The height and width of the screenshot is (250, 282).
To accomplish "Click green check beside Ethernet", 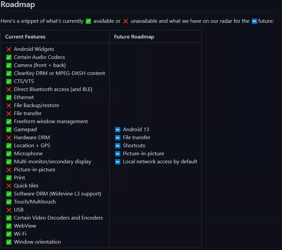I will tap(9, 97).
